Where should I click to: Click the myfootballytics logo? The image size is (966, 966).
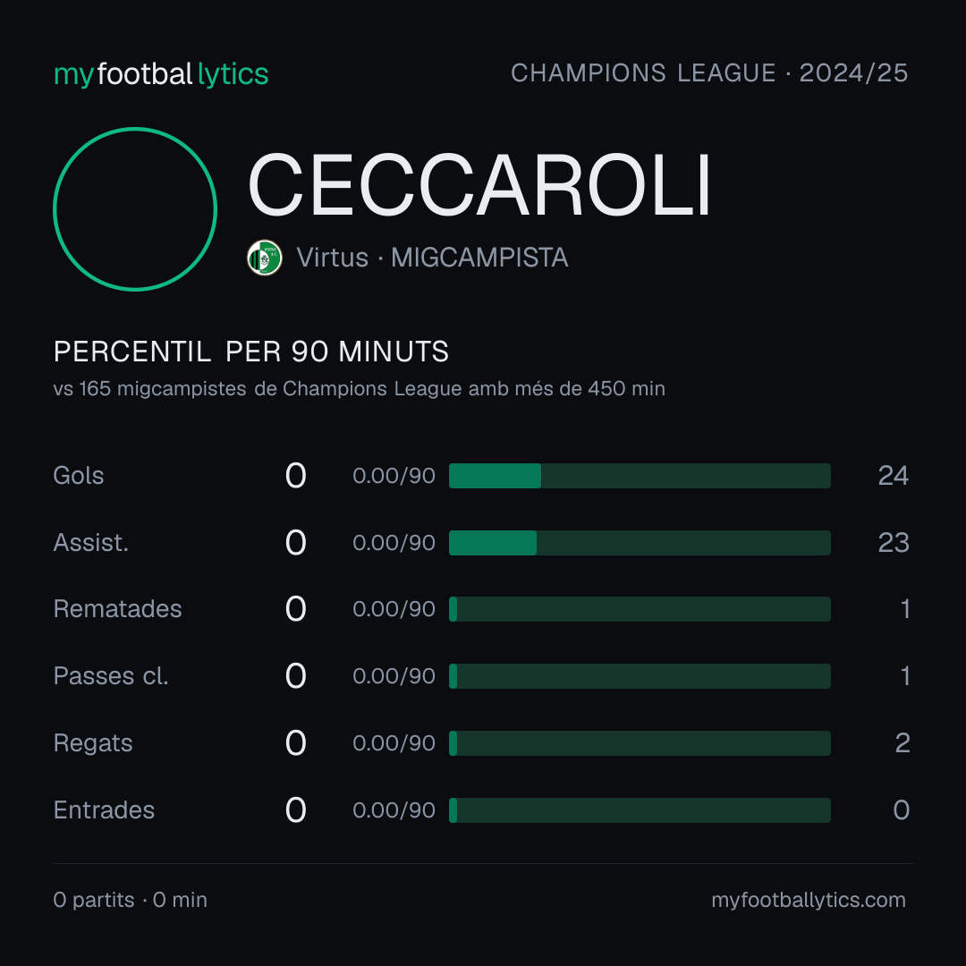161,74
